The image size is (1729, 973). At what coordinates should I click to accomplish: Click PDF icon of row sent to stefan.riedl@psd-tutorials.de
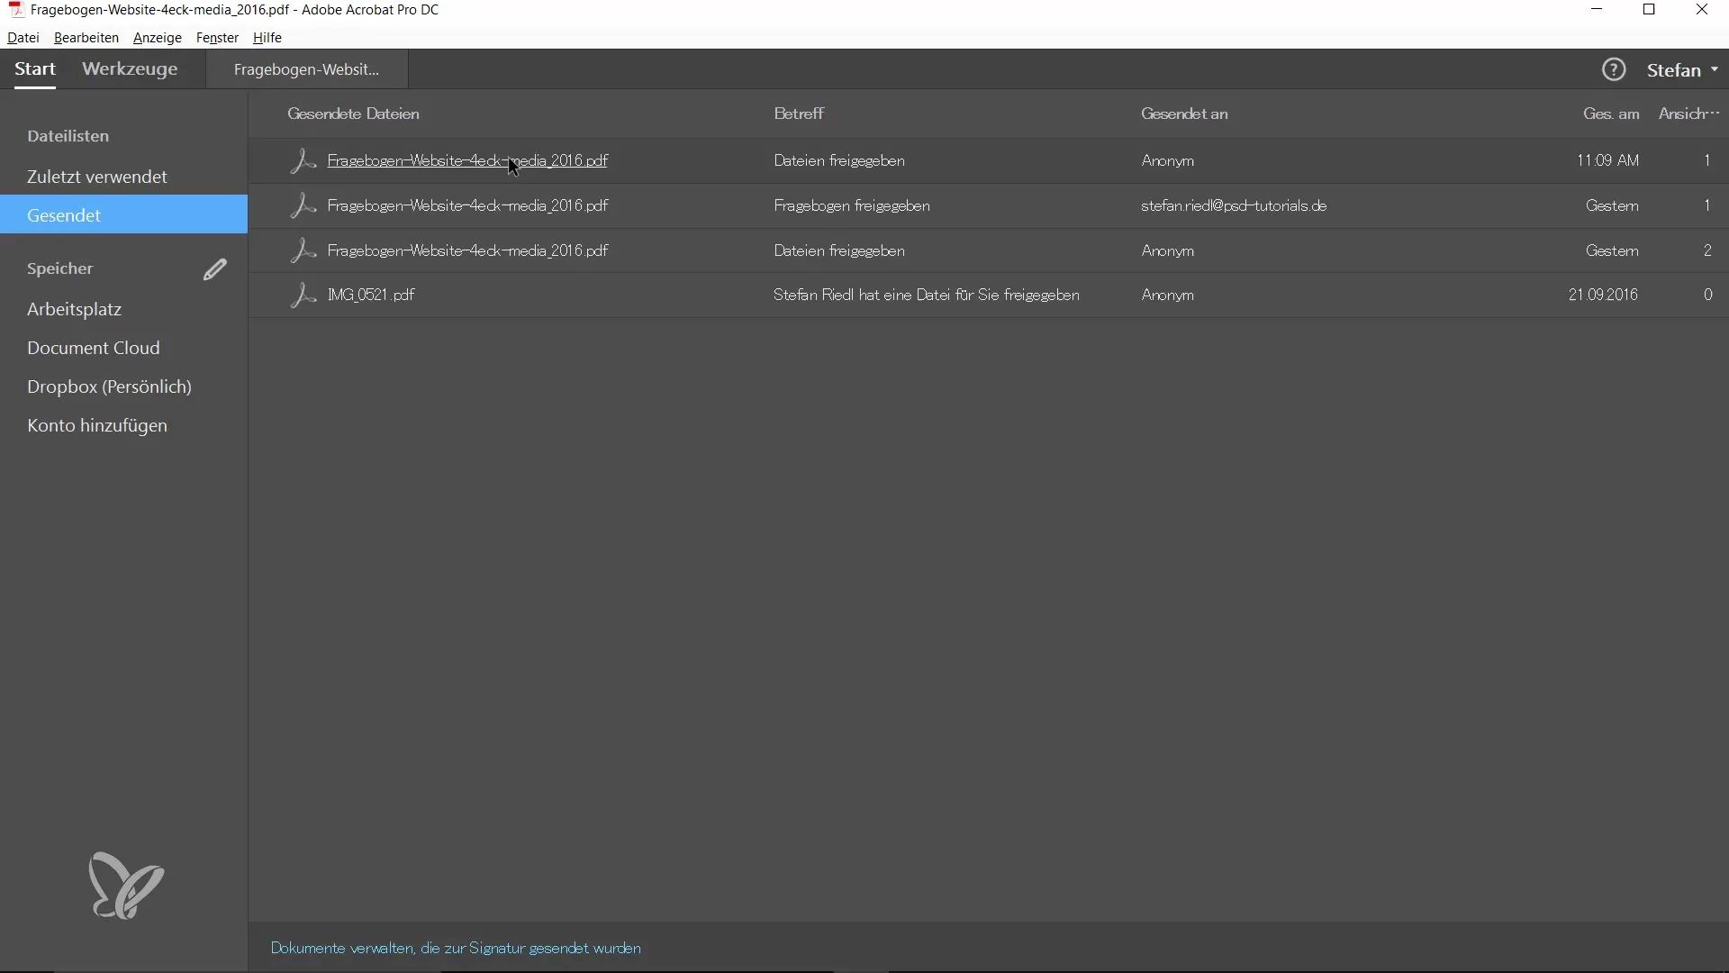click(x=303, y=205)
